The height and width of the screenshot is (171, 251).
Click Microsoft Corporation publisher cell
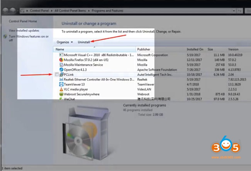pyautogui.click(x=153, y=55)
